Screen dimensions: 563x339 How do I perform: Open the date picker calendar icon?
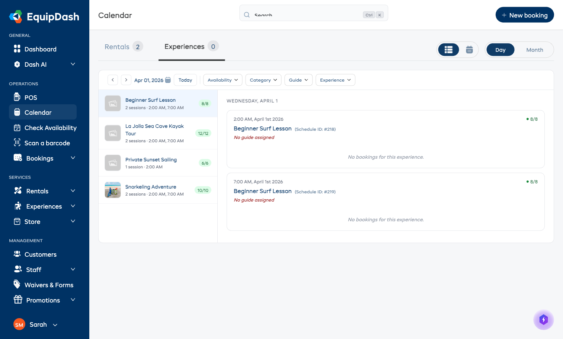click(168, 80)
